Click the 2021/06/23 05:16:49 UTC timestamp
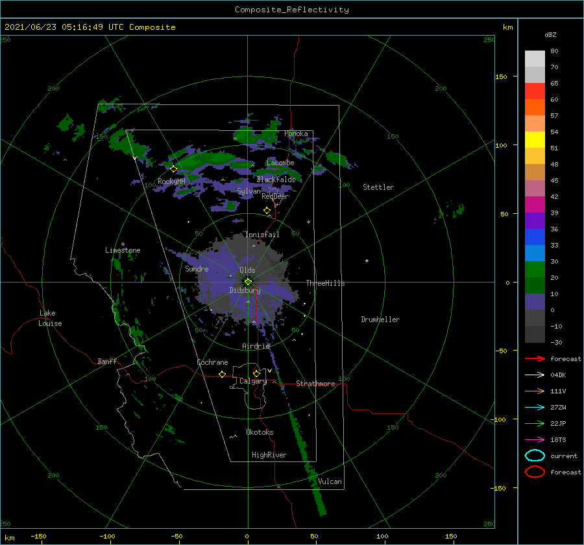 point(64,27)
